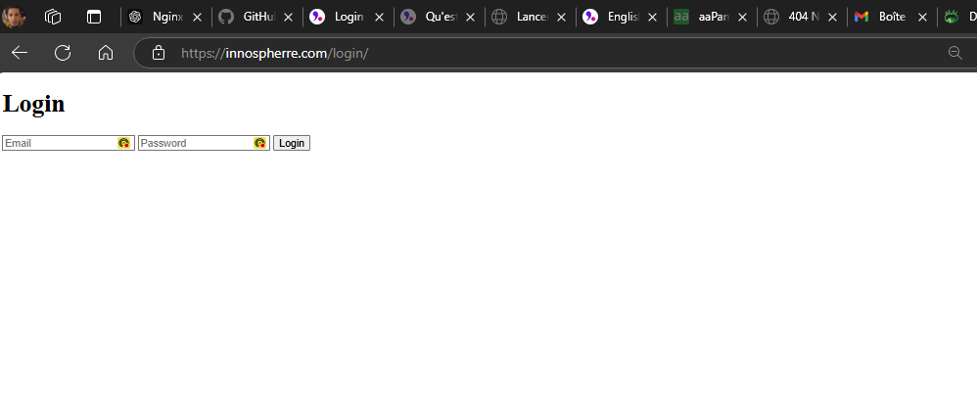The image size is (977, 413).
Task: Click the Login page heading
Action: 33,104
